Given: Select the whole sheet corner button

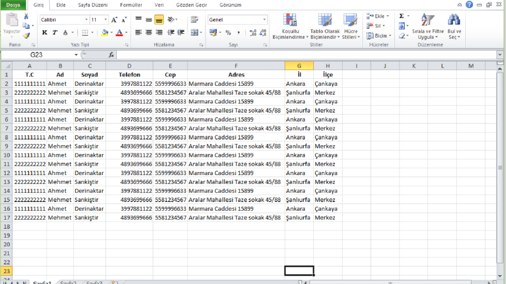Looking at the screenshot, I should coord(7,66).
